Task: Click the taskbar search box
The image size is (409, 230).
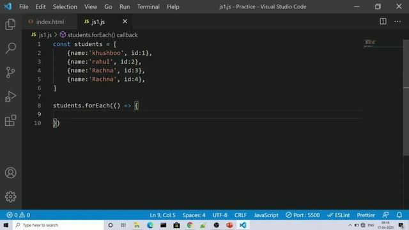Action: (x=58, y=225)
